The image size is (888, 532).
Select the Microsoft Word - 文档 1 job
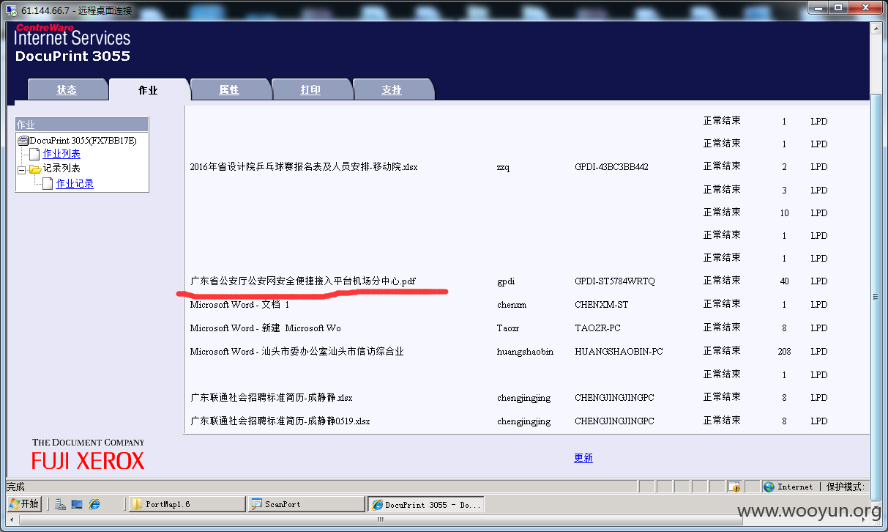coord(239,304)
